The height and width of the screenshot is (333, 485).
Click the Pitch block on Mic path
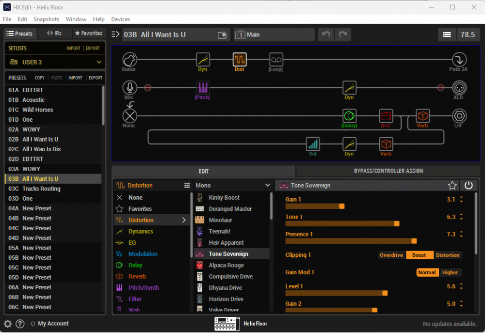click(203, 88)
